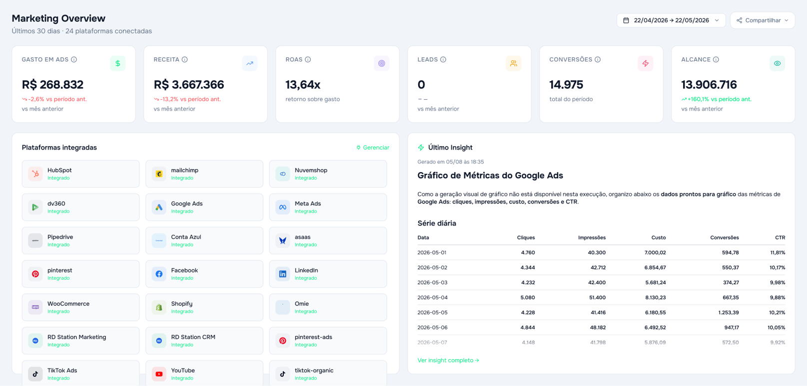The width and height of the screenshot is (807, 386).
Task: Open the Compartilhar dropdown menu
Action: (763, 20)
